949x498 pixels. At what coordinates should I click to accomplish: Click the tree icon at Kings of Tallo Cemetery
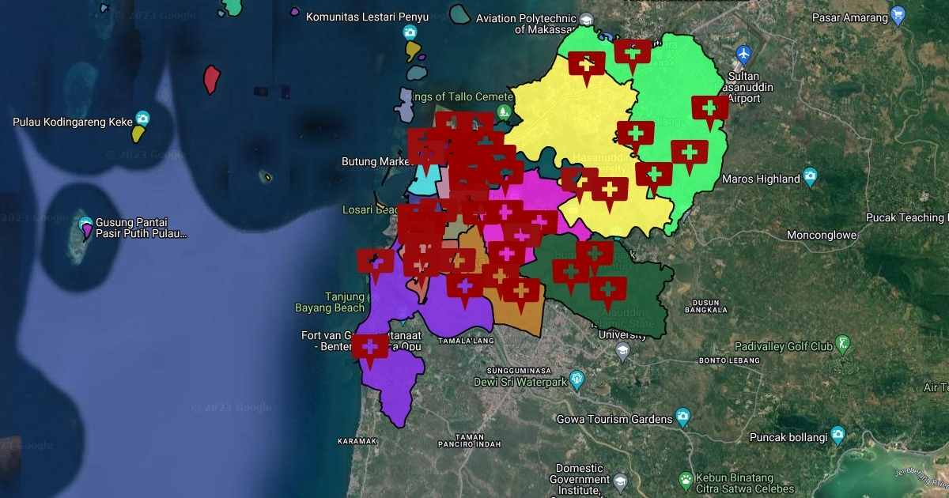pyautogui.click(x=502, y=111)
